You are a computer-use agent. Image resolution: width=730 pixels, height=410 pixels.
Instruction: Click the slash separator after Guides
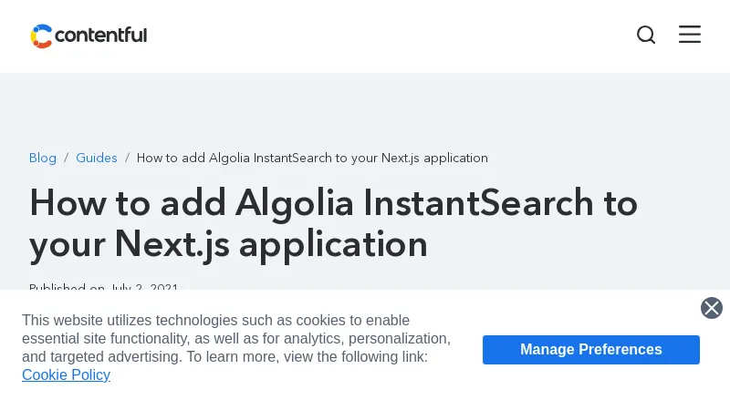[127, 158]
